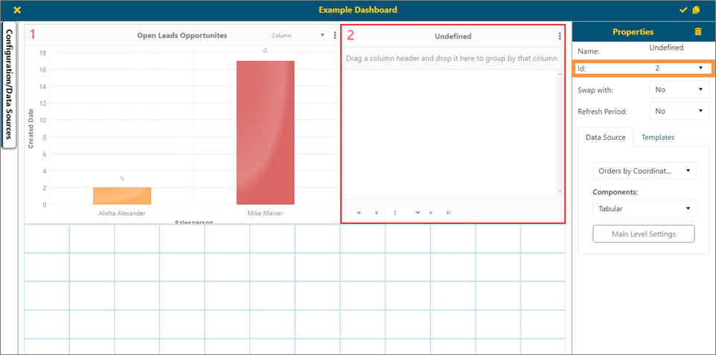
Task: Go to first page in pager
Action: pyautogui.click(x=359, y=213)
